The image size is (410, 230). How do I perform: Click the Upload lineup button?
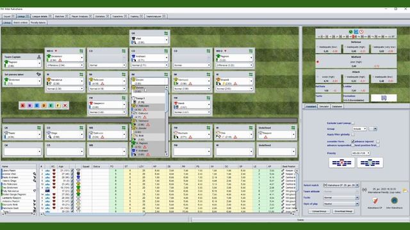pyautogui.click(x=319, y=211)
